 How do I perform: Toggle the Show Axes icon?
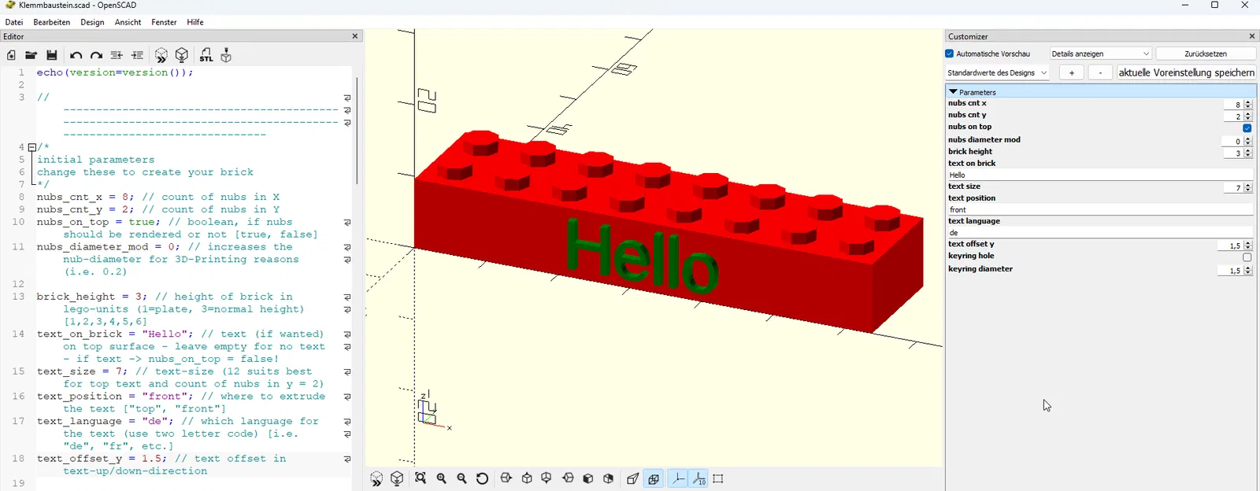click(x=677, y=478)
